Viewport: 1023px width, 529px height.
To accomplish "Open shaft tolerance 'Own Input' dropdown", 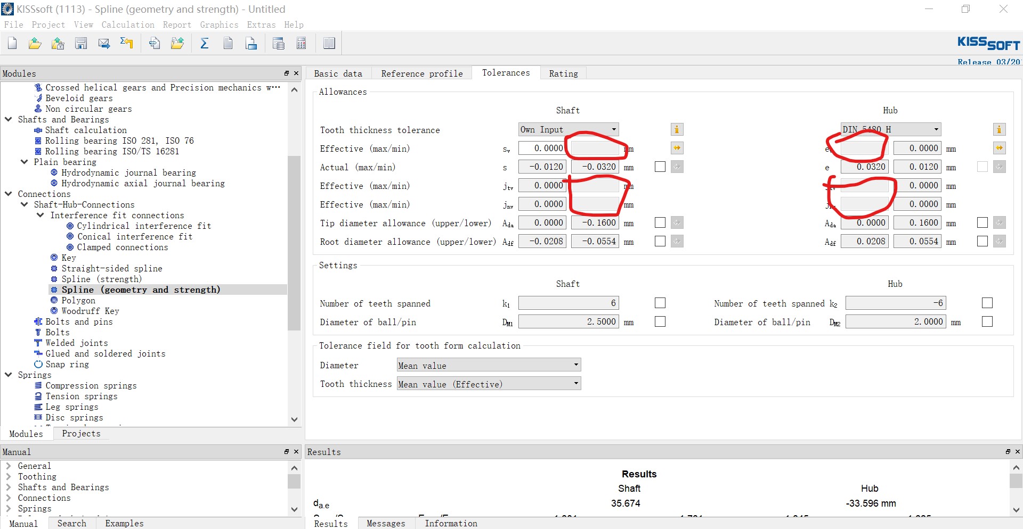I will click(x=569, y=129).
